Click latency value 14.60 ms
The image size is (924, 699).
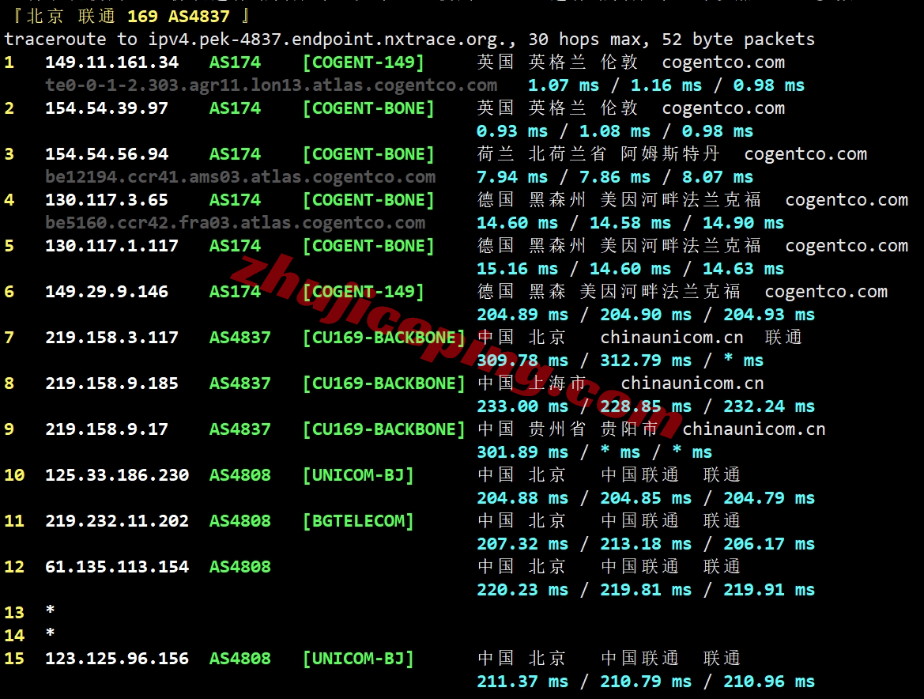518,223
